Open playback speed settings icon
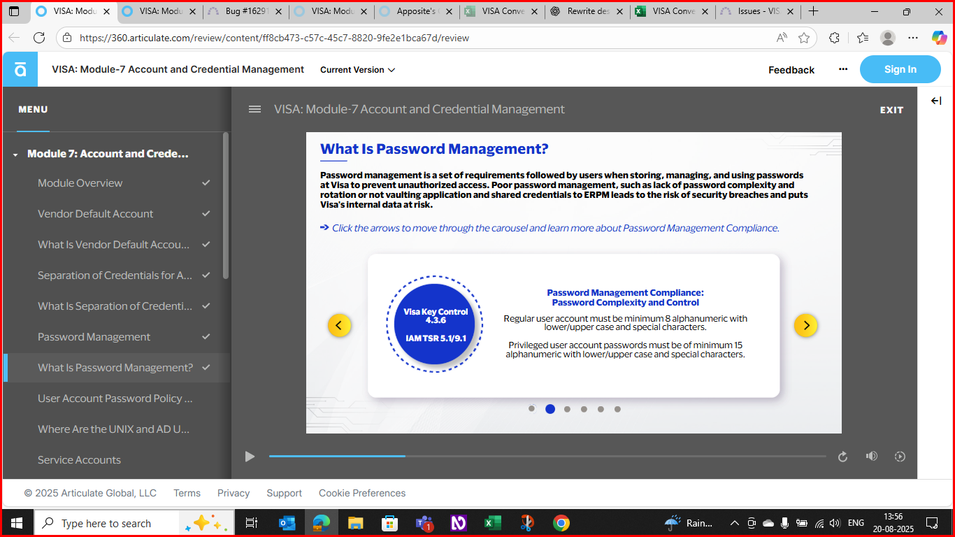Image resolution: width=955 pixels, height=537 pixels. click(x=900, y=457)
